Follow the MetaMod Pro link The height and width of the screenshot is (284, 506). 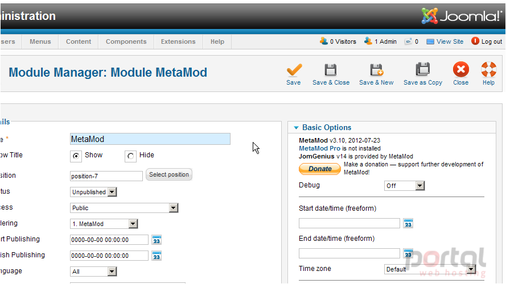319,148
